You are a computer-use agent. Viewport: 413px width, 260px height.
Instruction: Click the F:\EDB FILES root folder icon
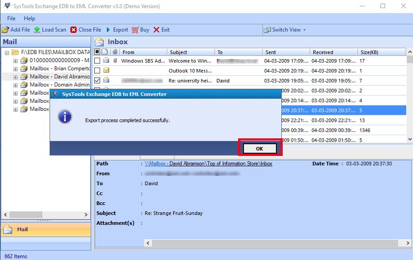click(x=15, y=52)
